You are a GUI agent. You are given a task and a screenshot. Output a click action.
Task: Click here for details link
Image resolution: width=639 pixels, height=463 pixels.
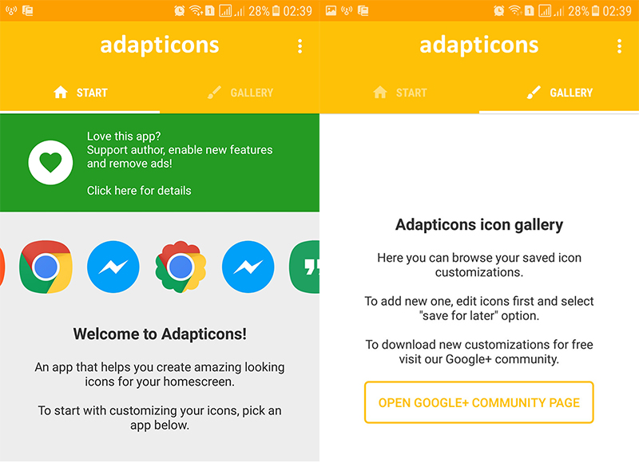[x=139, y=191]
